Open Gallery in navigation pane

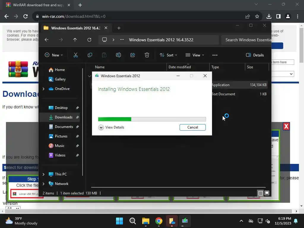pos(60,79)
